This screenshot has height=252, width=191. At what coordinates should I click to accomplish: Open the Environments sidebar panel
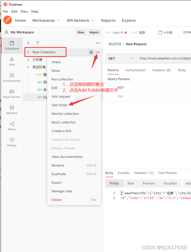coord(12,78)
